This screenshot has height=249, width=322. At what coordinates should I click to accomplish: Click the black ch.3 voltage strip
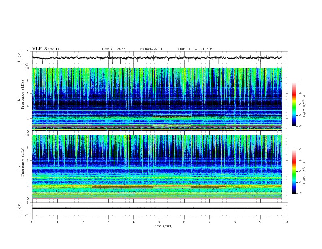tap(157, 208)
